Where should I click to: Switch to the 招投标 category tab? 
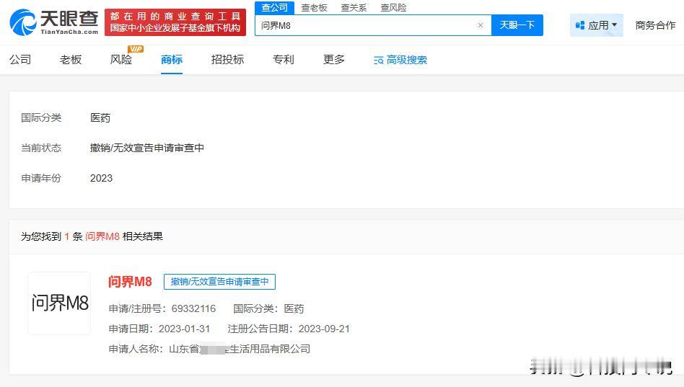pos(227,59)
